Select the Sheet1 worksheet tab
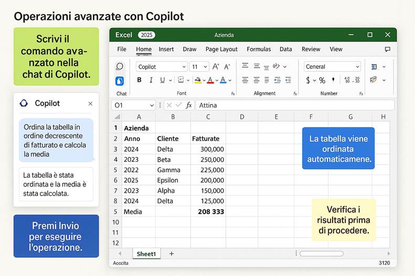This screenshot has width=415, height=276. point(146,253)
